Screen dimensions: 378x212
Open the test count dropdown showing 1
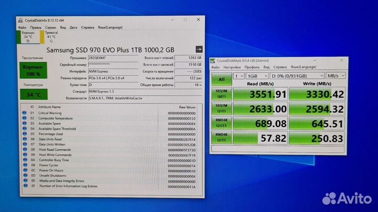coord(239,76)
